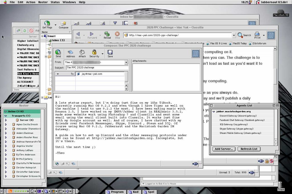This screenshot has width=292, height=194.
Task: Open the Edit menu
Action: 21,2
